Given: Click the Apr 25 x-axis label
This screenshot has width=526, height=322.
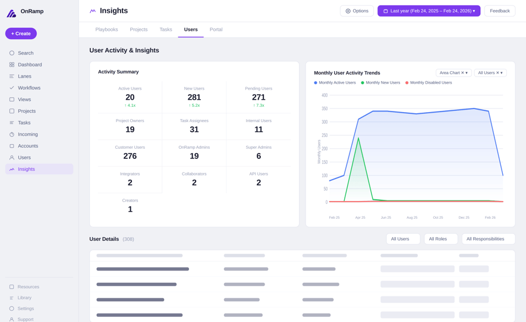Looking at the screenshot, I should [x=360, y=218].
